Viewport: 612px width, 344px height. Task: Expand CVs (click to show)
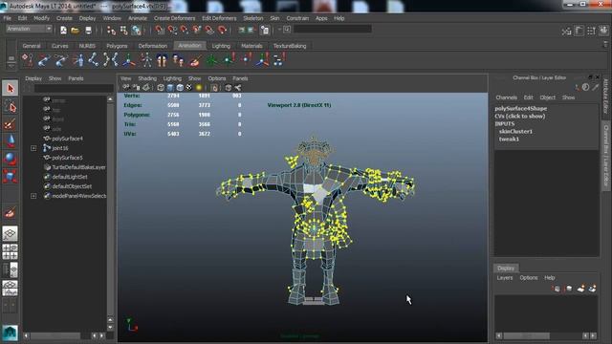pos(520,116)
